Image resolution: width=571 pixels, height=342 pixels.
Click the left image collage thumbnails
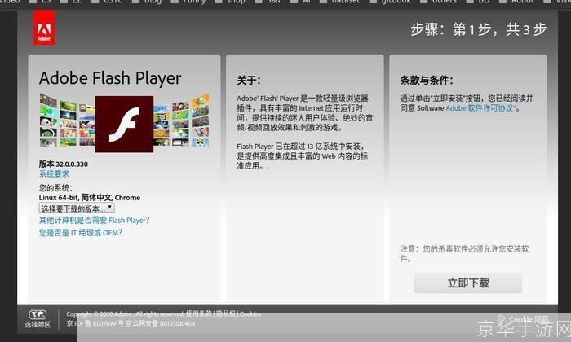[67, 121]
